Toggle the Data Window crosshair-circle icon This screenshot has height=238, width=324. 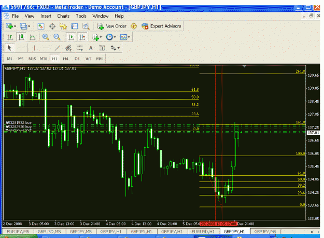(52, 26)
